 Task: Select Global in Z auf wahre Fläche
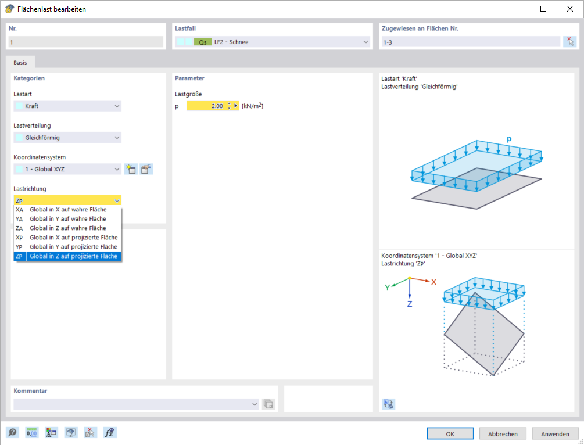[67, 228]
